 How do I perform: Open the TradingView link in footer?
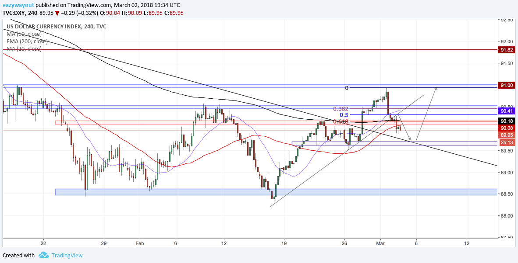coord(67,256)
